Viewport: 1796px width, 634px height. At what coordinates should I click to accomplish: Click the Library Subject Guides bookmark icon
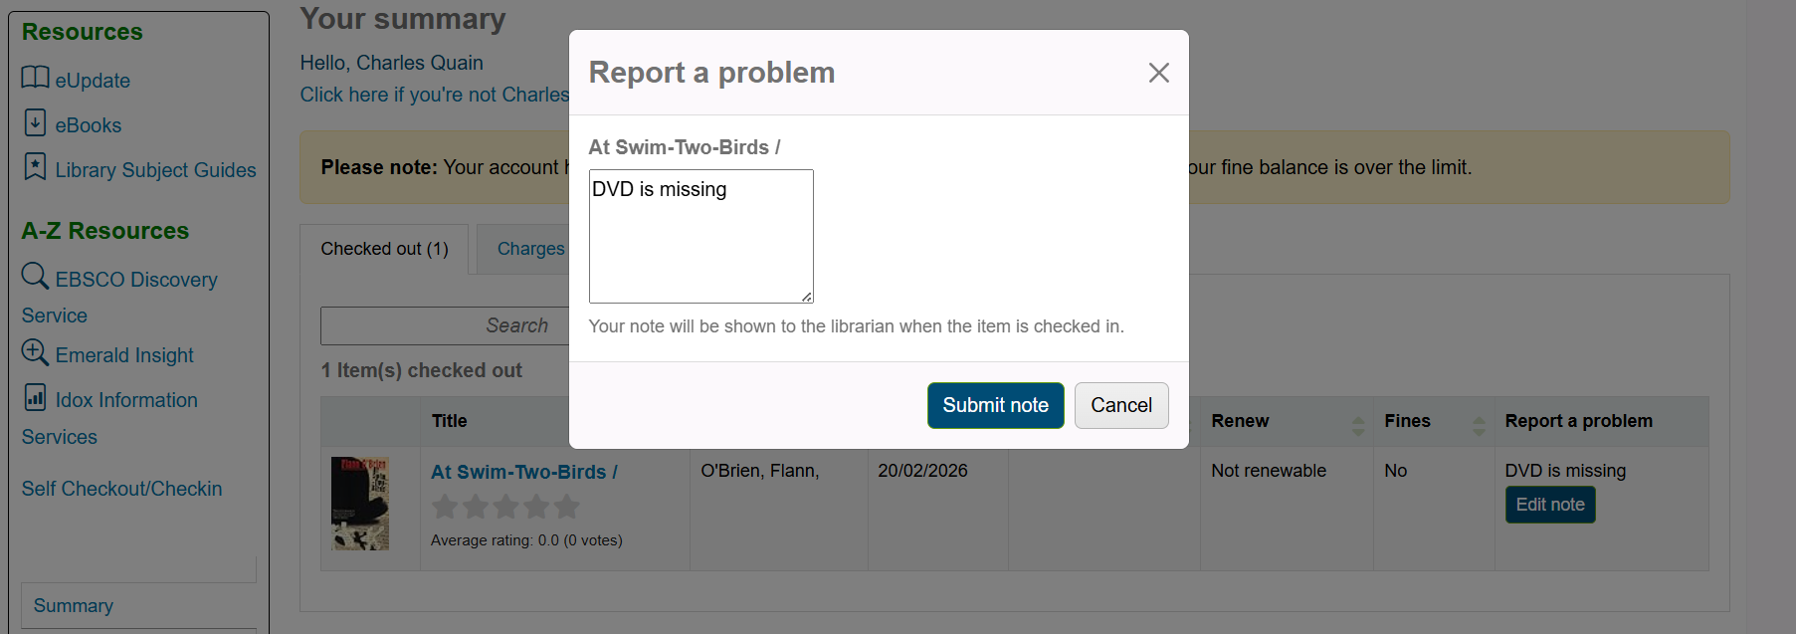pyautogui.click(x=35, y=166)
